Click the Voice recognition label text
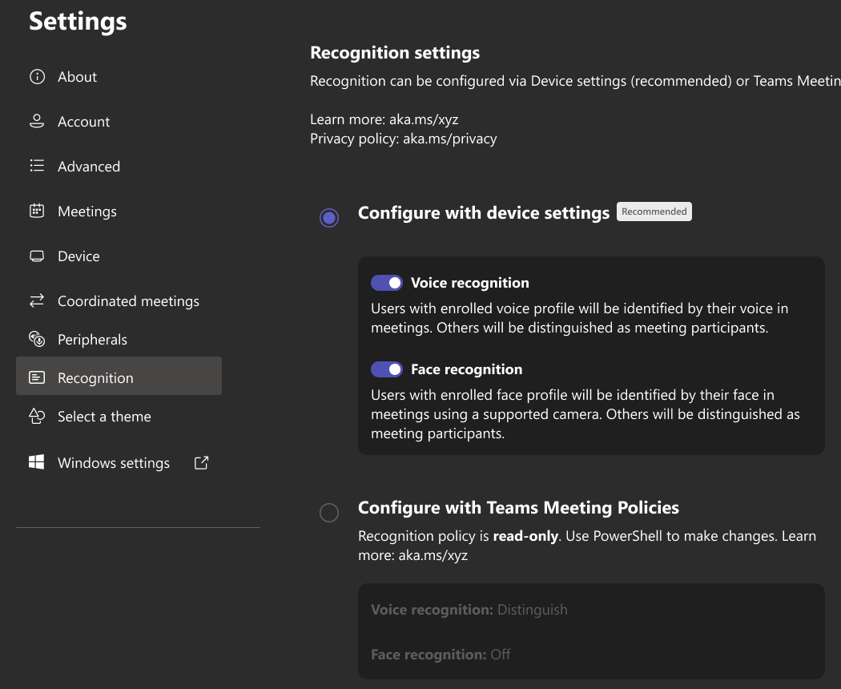Viewport: 841px width, 689px height. click(x=470, y=283)
